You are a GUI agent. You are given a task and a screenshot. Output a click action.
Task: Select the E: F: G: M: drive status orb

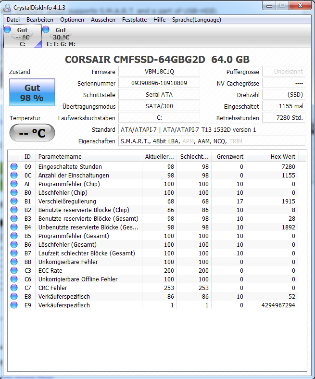[x=46, y=29]
